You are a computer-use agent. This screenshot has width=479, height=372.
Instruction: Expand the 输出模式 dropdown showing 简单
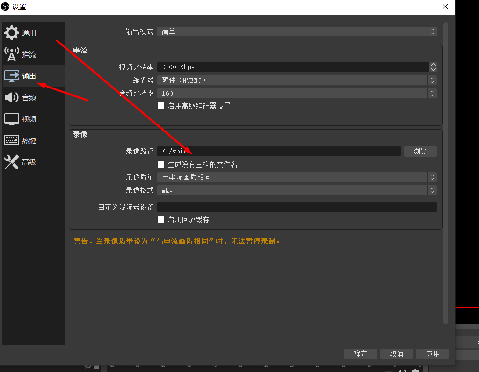(x=297, y=31)
